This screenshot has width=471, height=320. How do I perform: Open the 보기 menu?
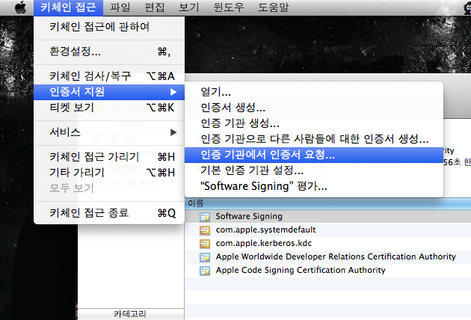coord(189,7)
